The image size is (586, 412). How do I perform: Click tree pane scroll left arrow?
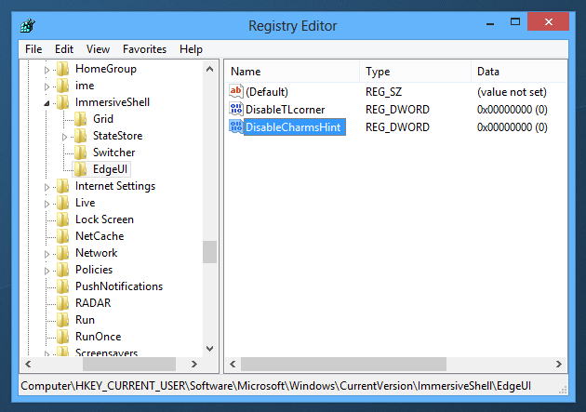tap(28, 364)
